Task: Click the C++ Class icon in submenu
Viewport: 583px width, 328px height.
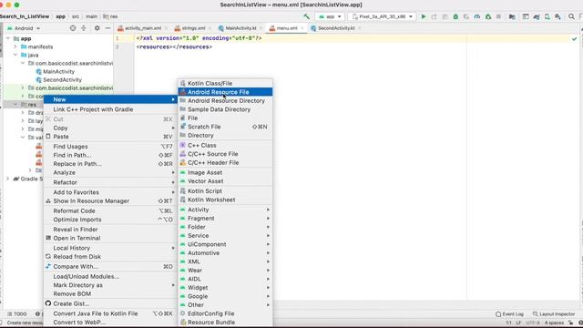Action: tap(182, 145)
